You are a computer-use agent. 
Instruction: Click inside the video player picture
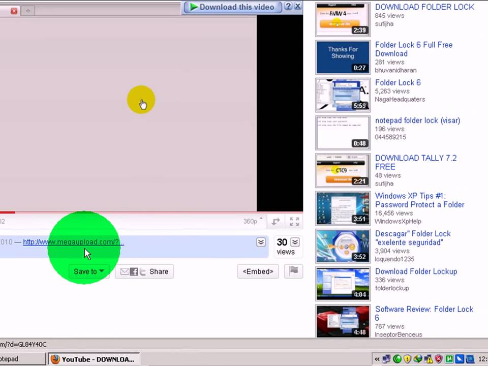click(x=128, y=113)
